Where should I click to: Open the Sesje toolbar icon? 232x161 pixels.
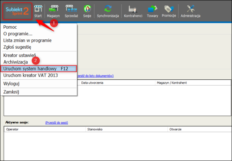coord(87,11)
